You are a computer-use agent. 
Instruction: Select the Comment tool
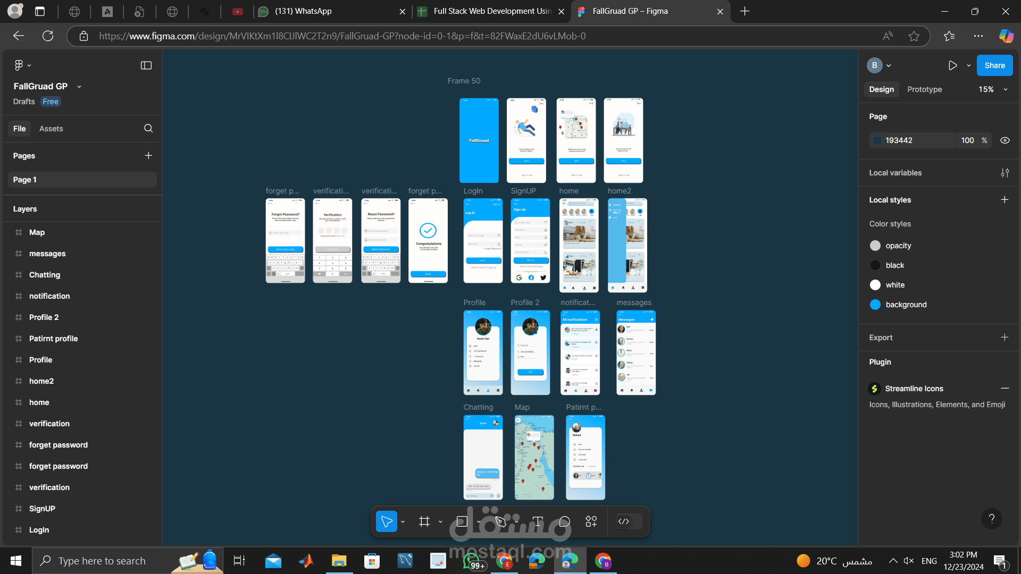[x=564, y=521]
